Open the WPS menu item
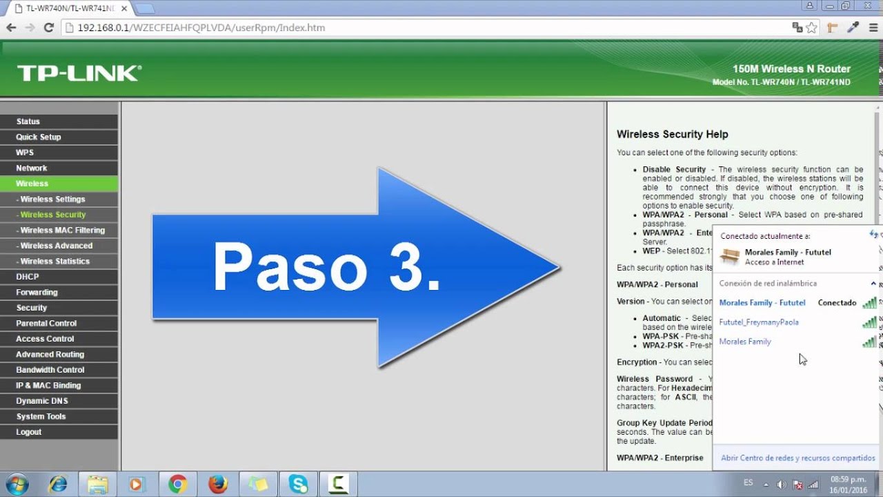The image size is (883, 497). 59,153
